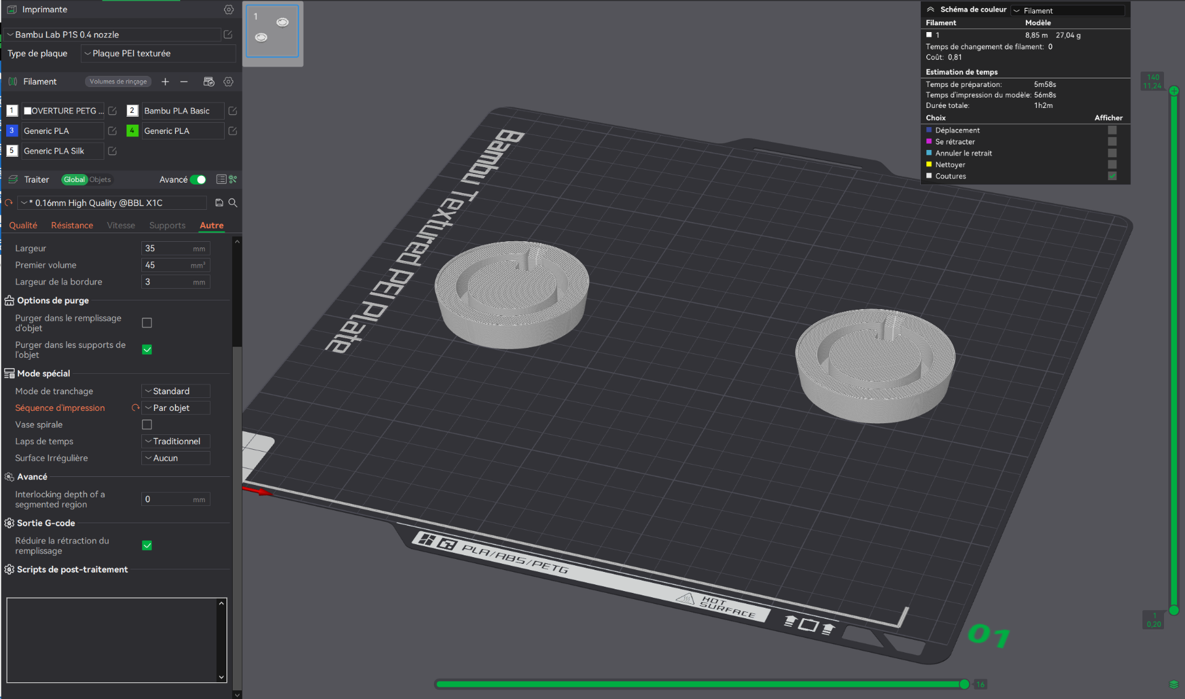Remove a filament with minus icon
1185x699 pixels.
point(184,81)
